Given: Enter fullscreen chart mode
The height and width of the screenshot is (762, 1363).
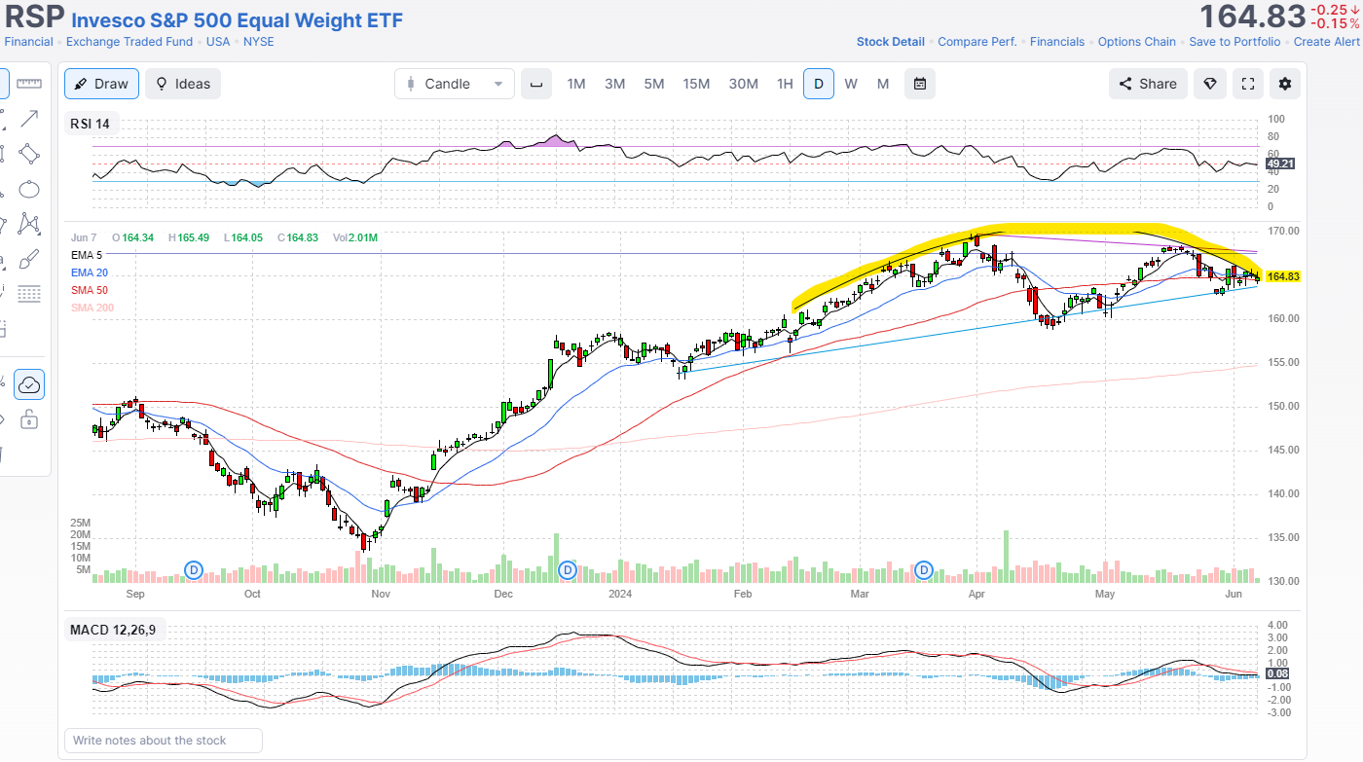Looking at the screenshot, I should [1247, 84].
